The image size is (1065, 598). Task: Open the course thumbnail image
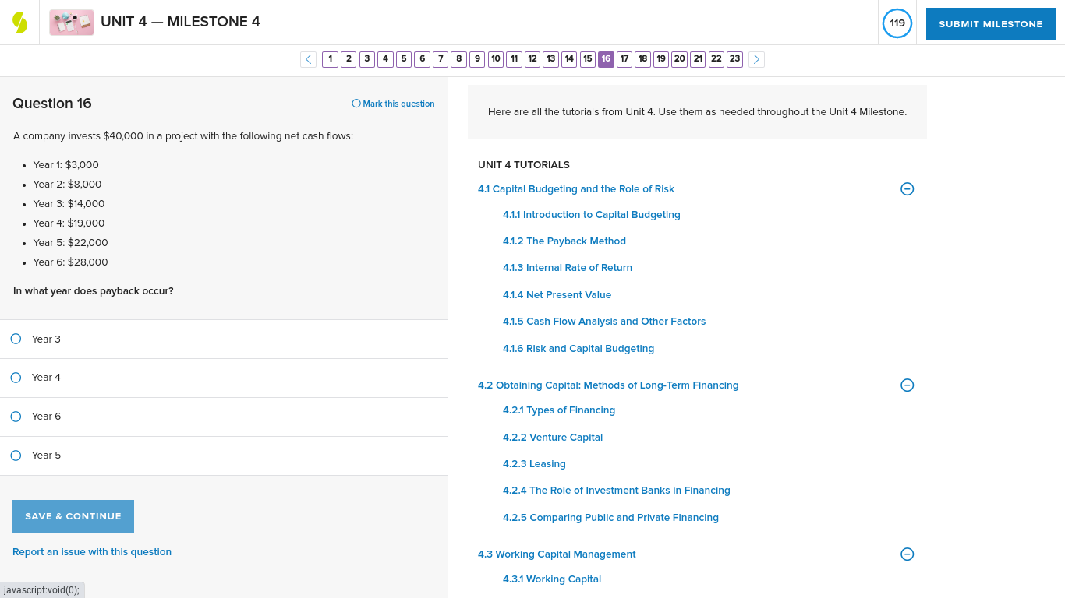point(71,21)
